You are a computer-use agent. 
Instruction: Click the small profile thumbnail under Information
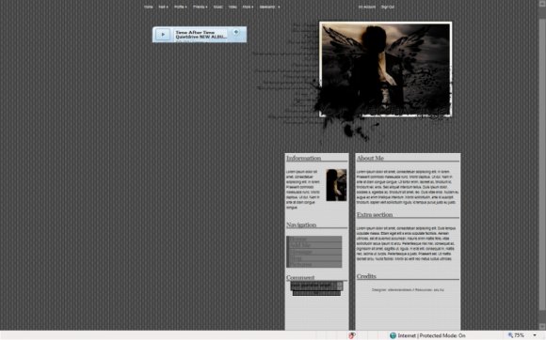pyautogui.click(x=336, y=185)
